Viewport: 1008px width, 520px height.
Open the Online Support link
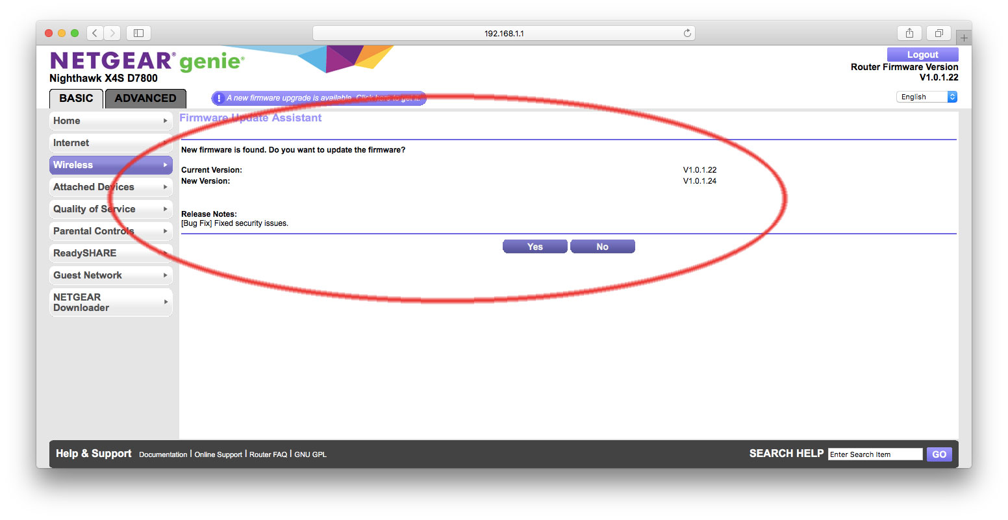pyautogui.click(x=218, y=454)
